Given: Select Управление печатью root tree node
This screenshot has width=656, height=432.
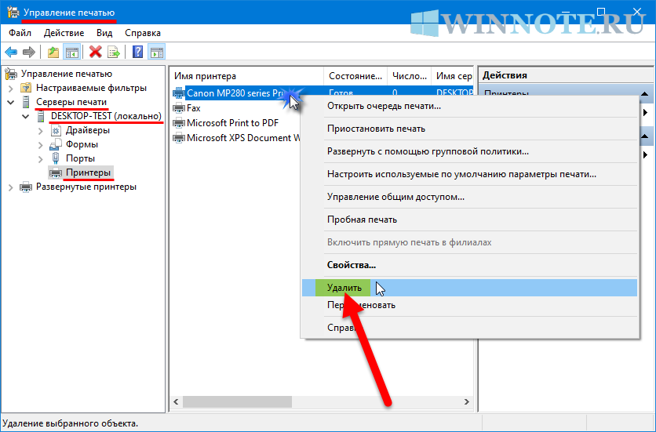Looking at the screenshot, I should pos(67,74).
